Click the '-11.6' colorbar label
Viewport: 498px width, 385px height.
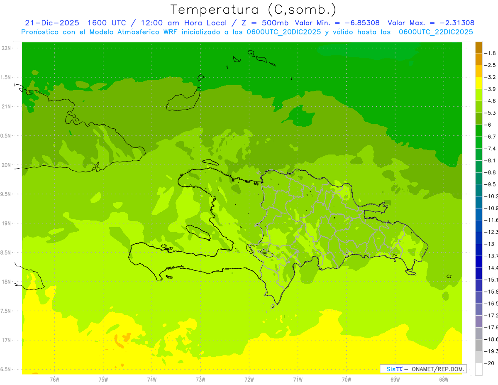[491, 220]
